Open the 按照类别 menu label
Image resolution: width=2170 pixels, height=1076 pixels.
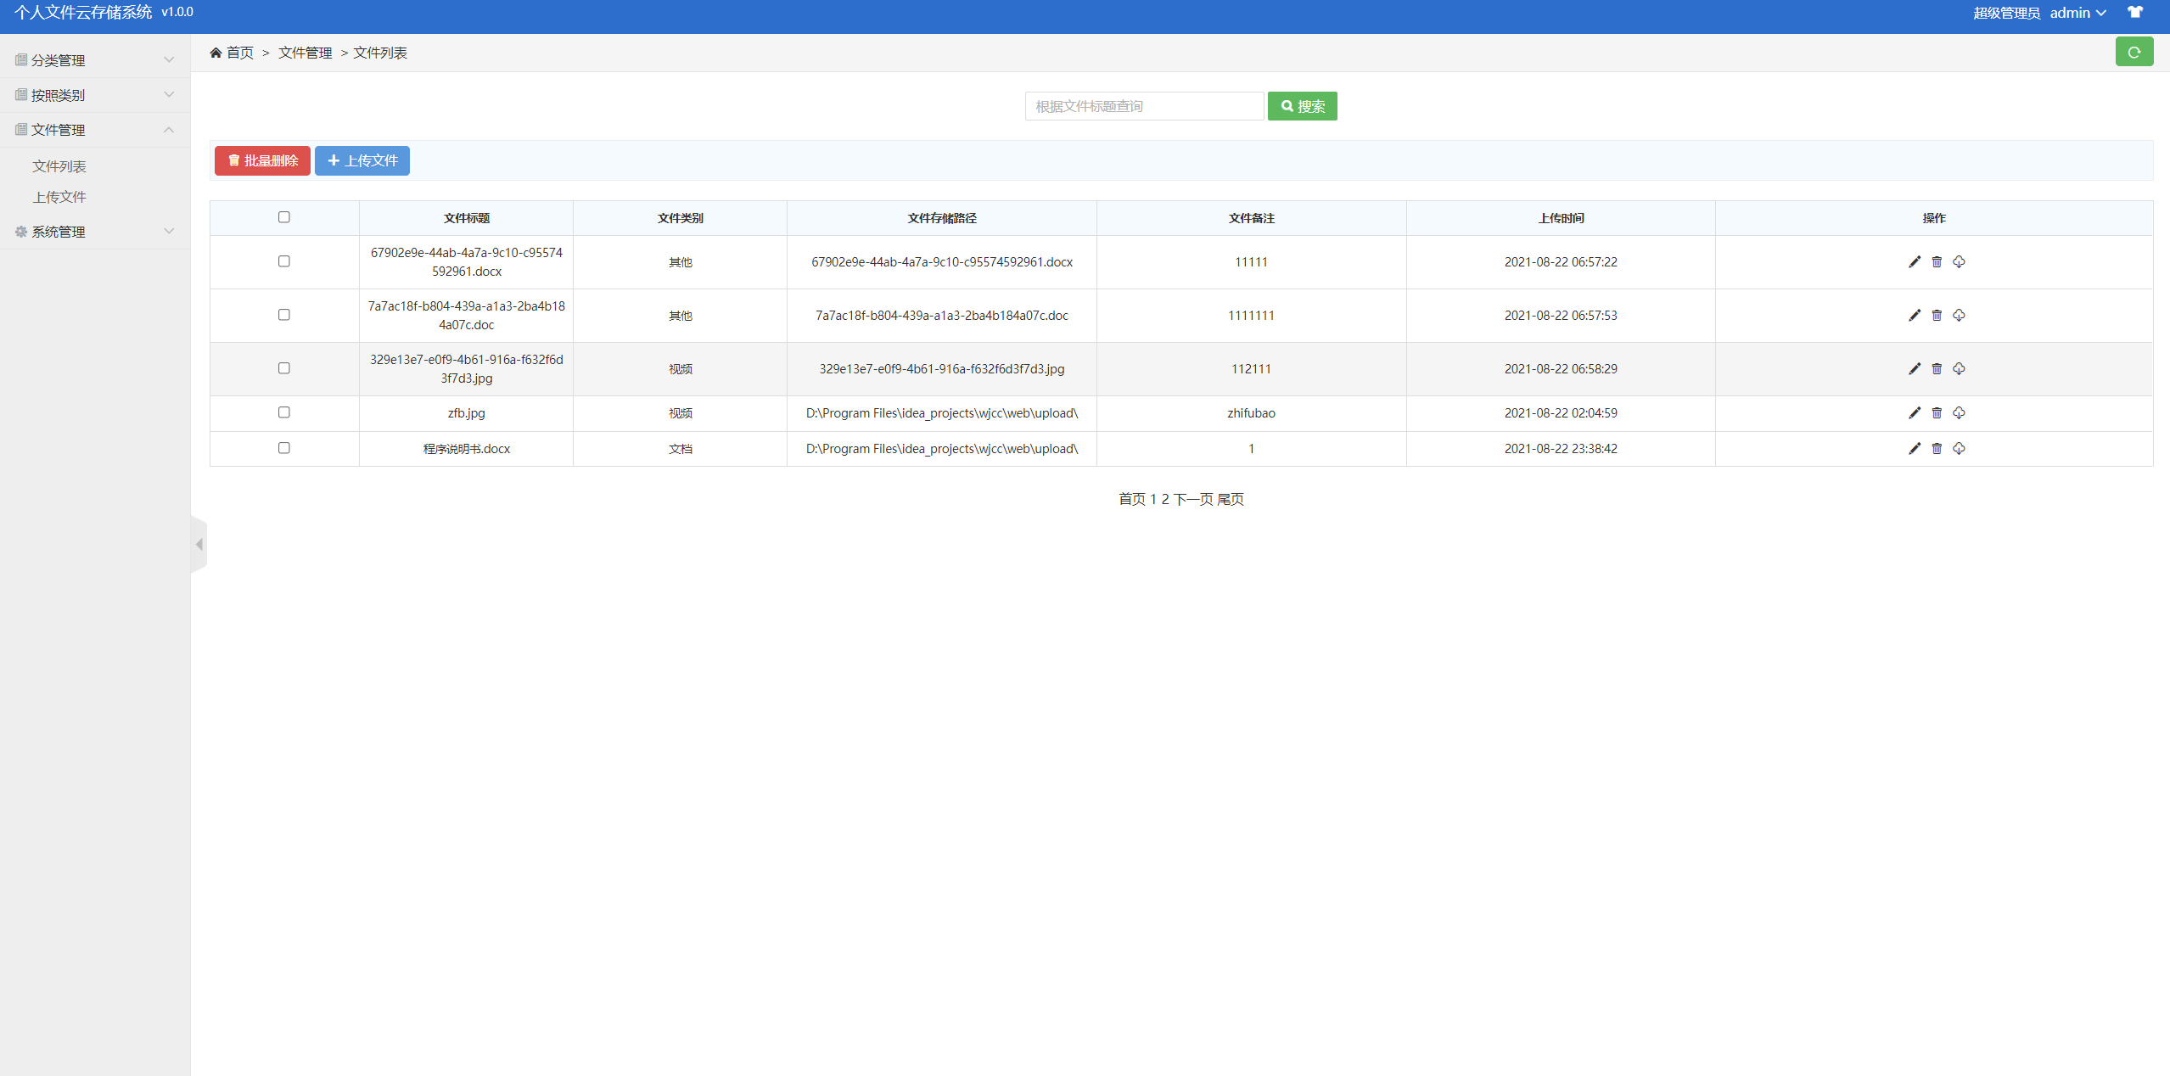tap(58, 95)
